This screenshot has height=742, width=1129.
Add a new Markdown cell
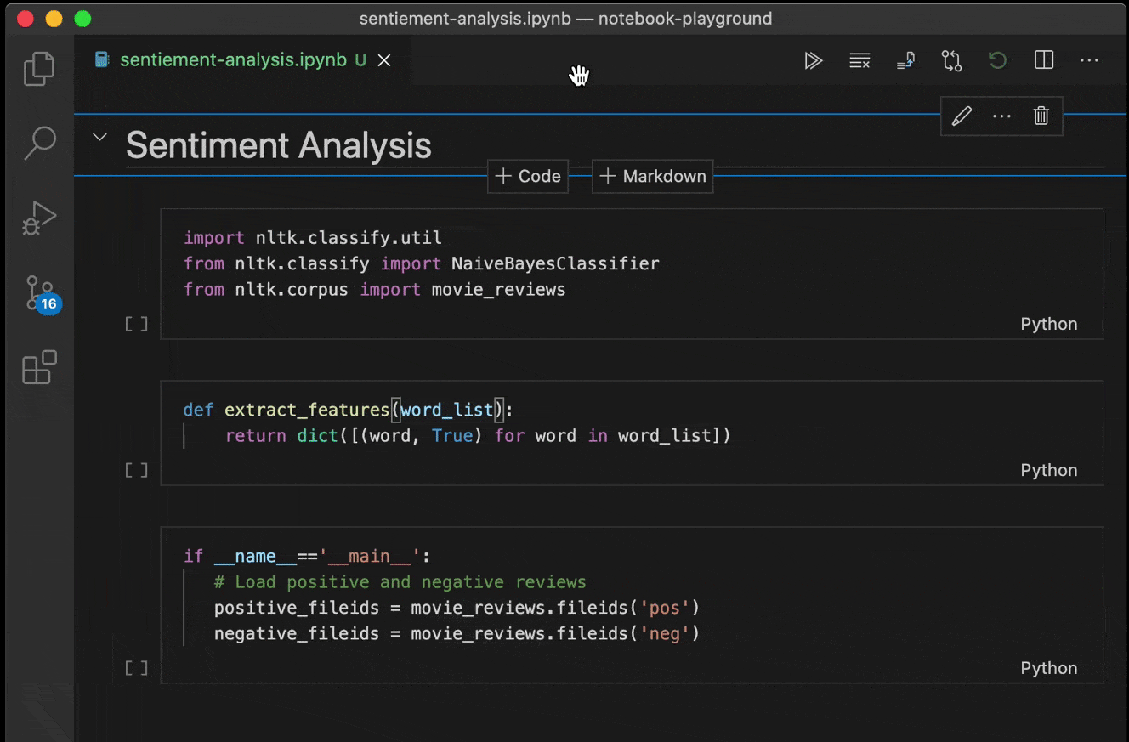653,176
